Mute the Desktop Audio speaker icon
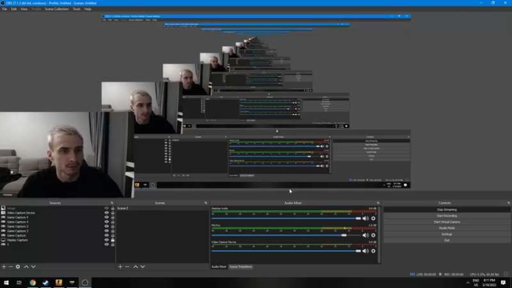Screen dimensions: 512x288 [365, 218]
